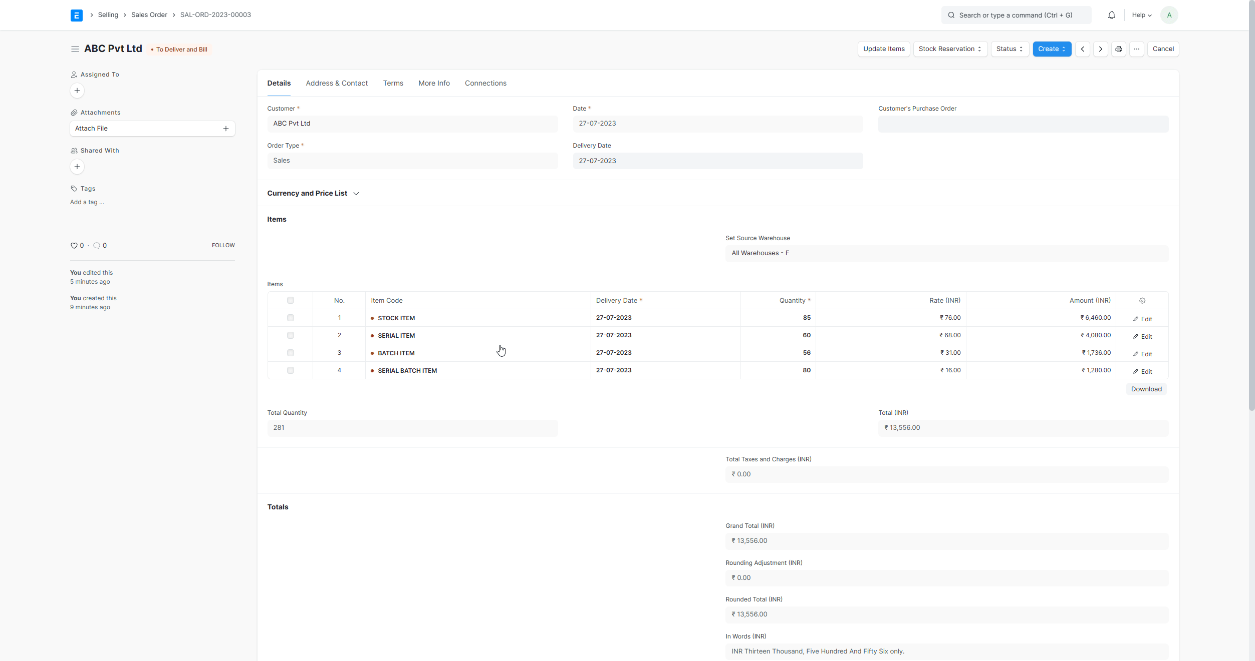Switch to Terms tab
The width and height of the screenshot is (1255, 661).
(393, 83)
